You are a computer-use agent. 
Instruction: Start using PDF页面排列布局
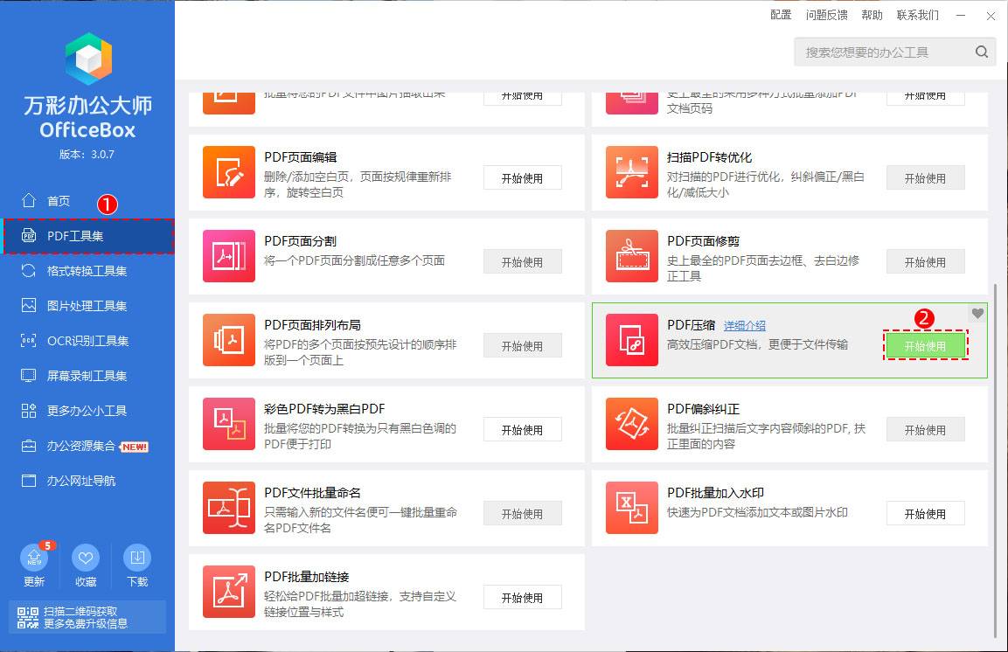(x=522, y=345)
